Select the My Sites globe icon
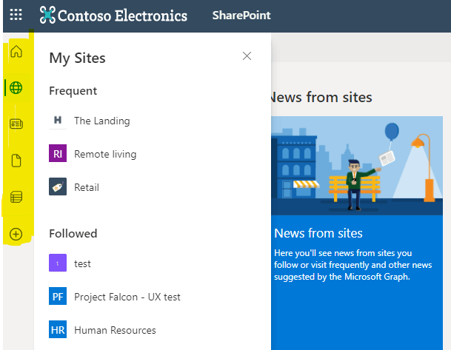Viewport: 451px width, 350px height. (16, 87)
